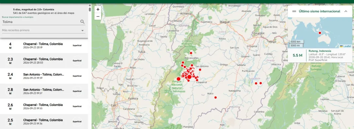Screen dimensions: 354x129
Task: Click the Superficial badge of the 4 M event
Action: 77,45
